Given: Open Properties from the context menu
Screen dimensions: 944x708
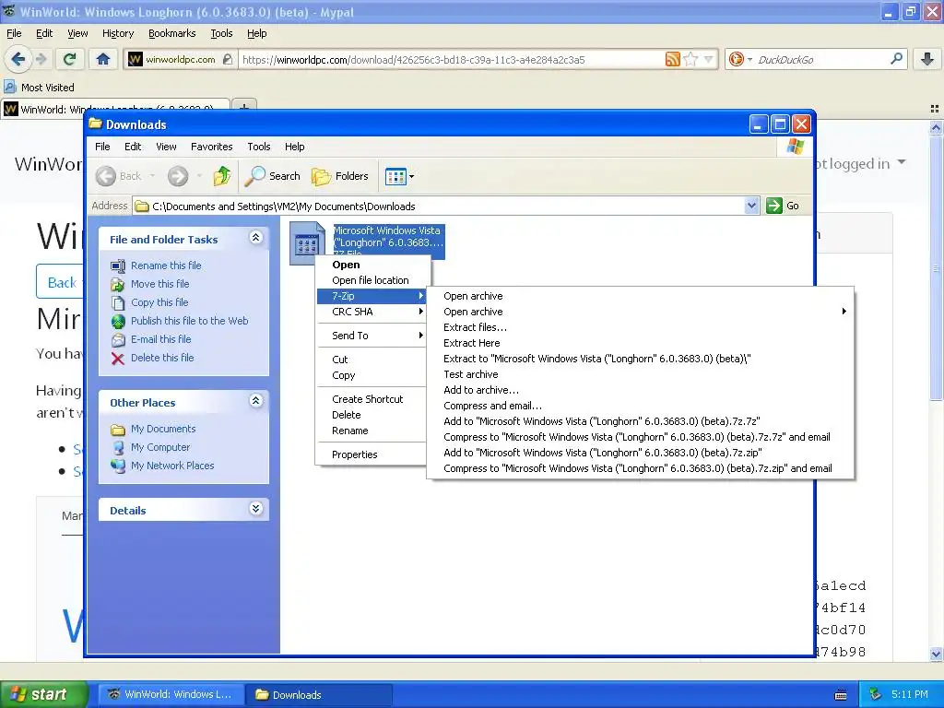Looking at the screenshot, I should click(371, 454).
